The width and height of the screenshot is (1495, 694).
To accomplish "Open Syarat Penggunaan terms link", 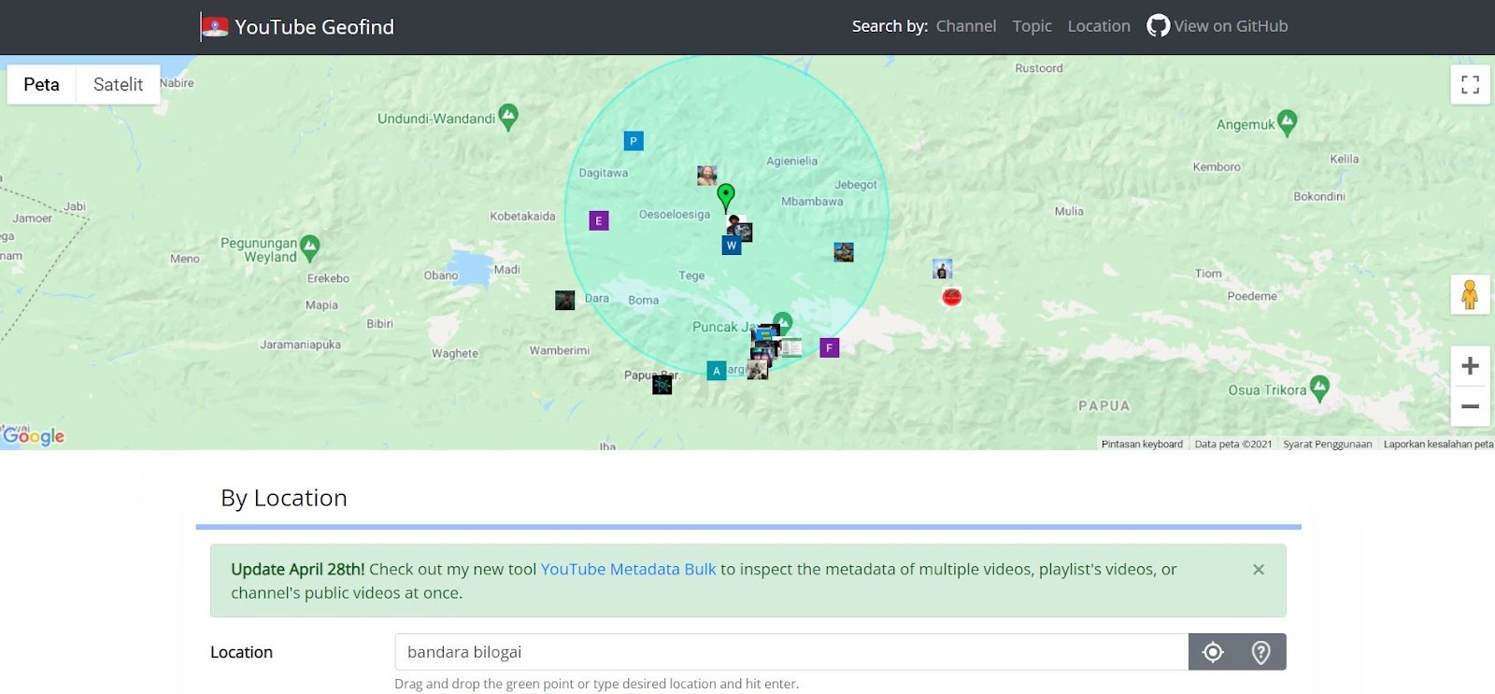I will [1328, 445].
